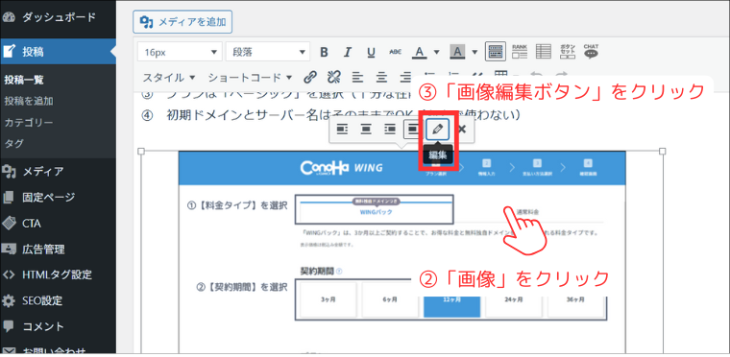Click the gear icon beside SEO設定
Screen dimensions: 730x357
pos(9,300)
